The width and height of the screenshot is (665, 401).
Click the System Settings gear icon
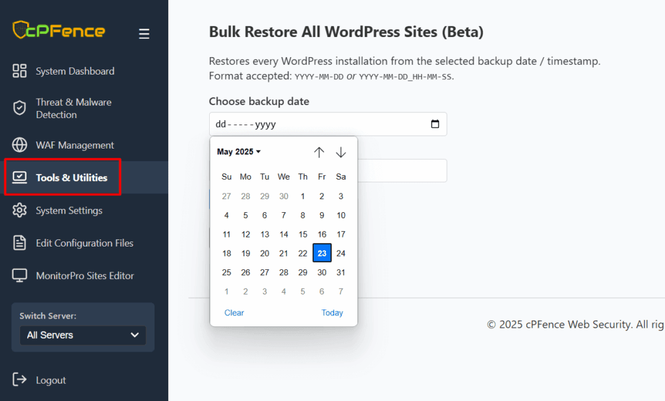coord(19,210)
